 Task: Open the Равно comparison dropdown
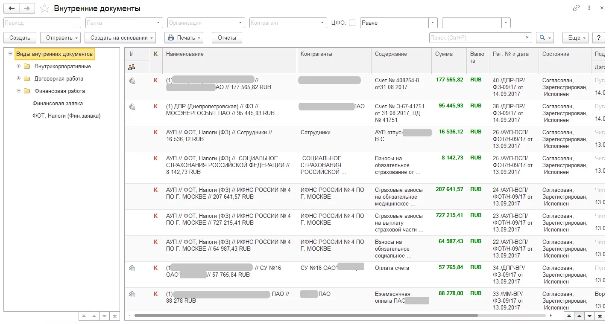click(433, 23)
